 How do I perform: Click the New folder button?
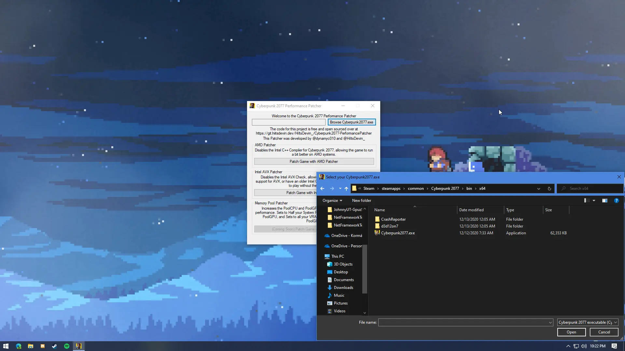(362, 200)
